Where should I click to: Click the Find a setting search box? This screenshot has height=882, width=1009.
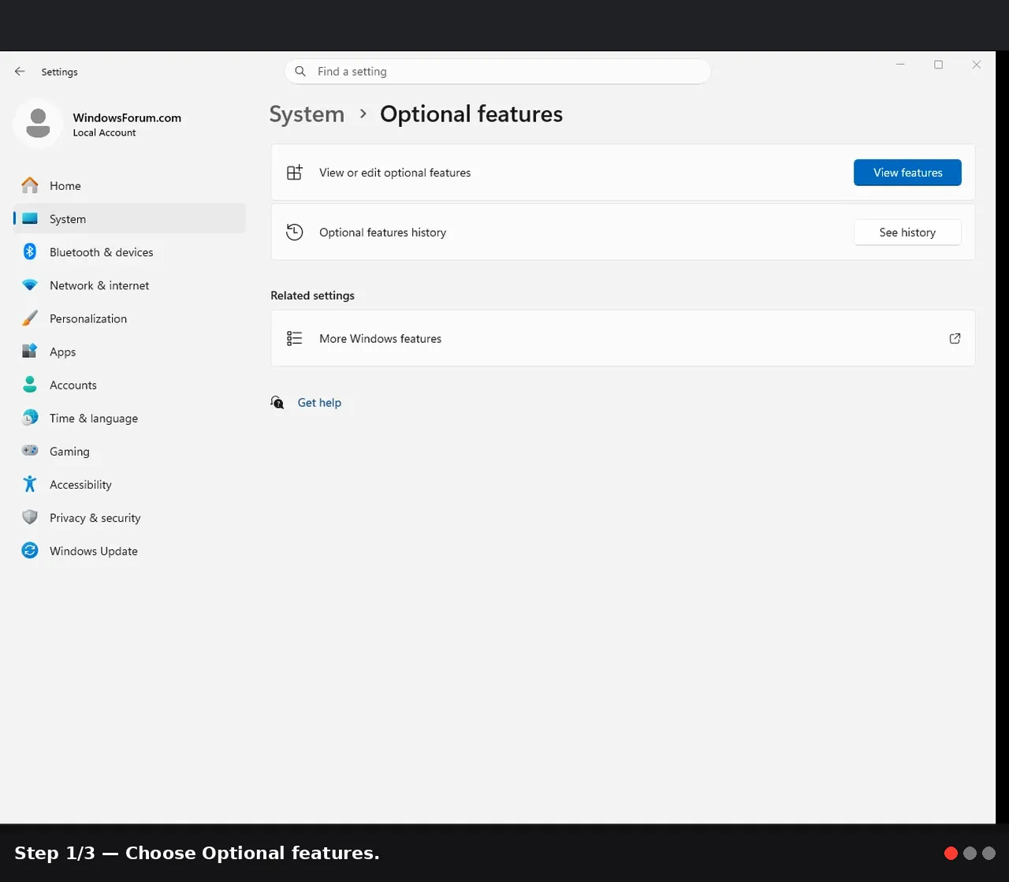[497, 71]
